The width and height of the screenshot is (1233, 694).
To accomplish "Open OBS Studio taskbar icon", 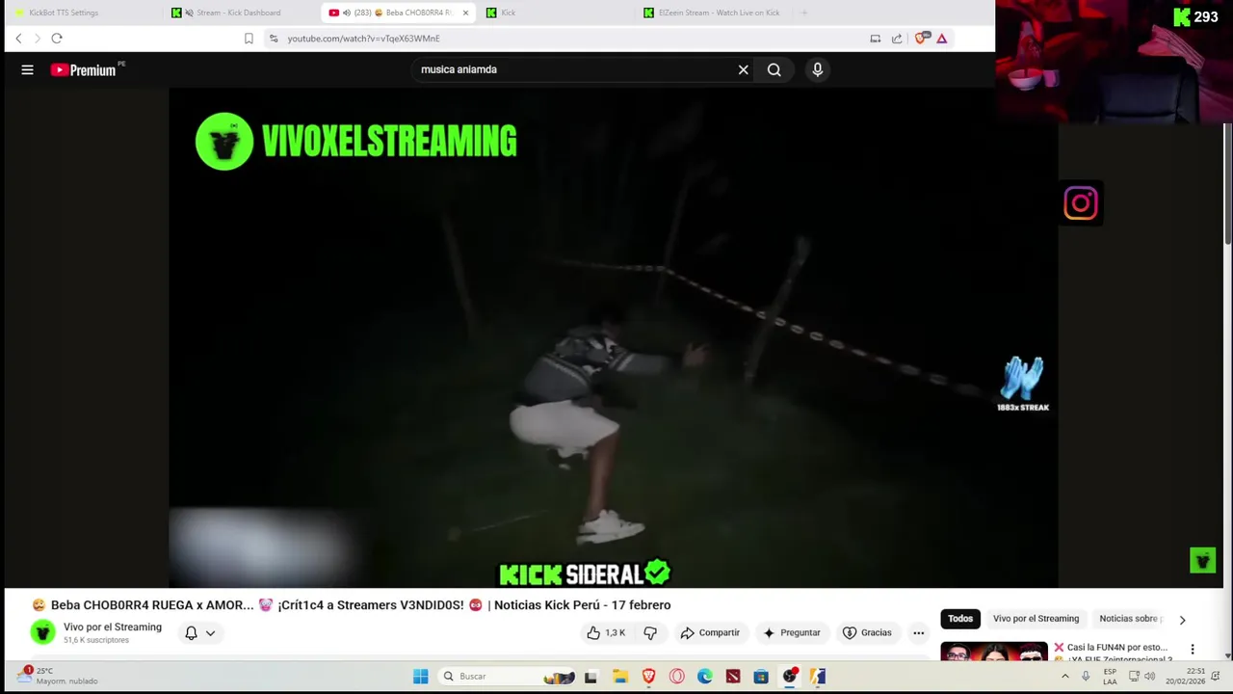I will (790, 677).
